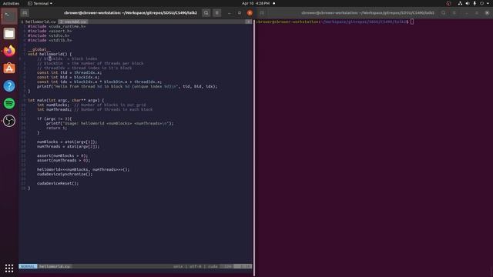Click 'utf-8' in vim status line
Screen dimensions: 493x277
coord(195,266)
